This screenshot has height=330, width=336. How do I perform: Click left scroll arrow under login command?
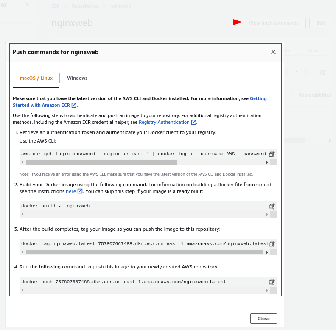point(22,162)
